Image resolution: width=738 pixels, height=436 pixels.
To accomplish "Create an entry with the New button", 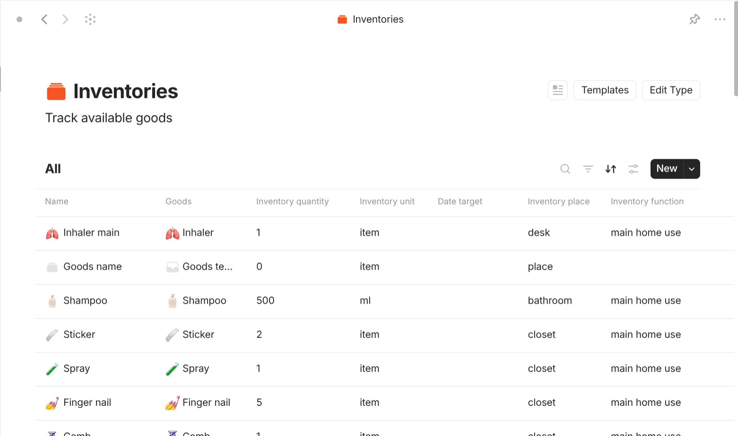I will point(666,169).
